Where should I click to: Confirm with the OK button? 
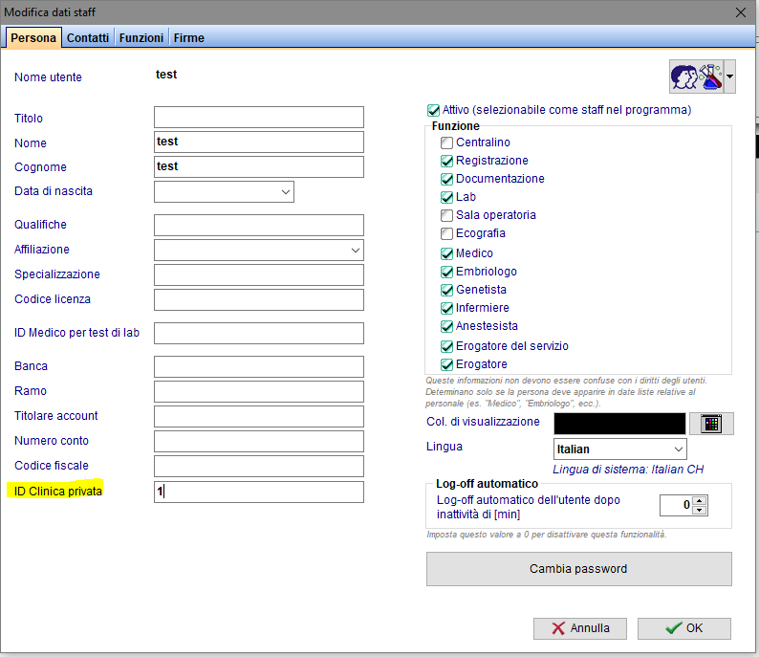684,628
